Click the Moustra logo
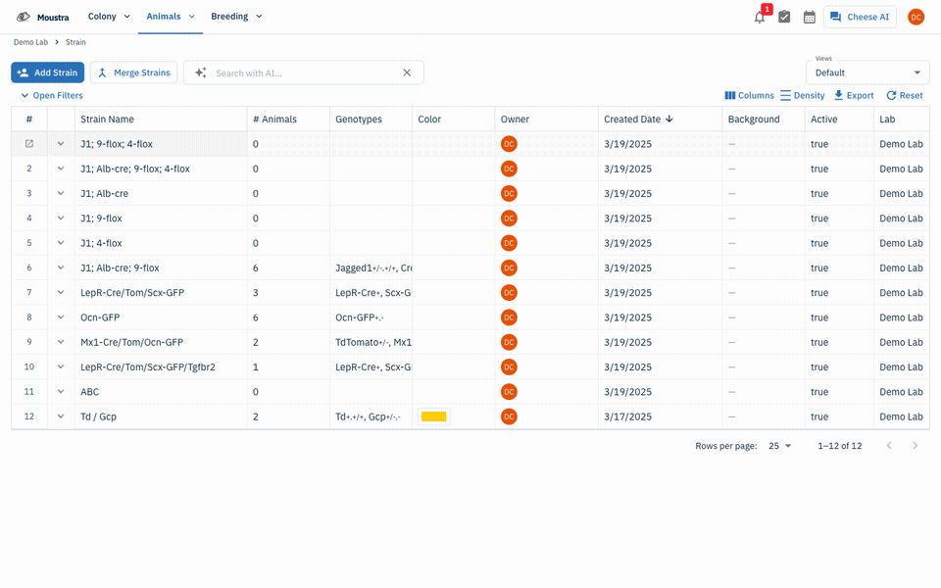941x588 pixels. 42,17
